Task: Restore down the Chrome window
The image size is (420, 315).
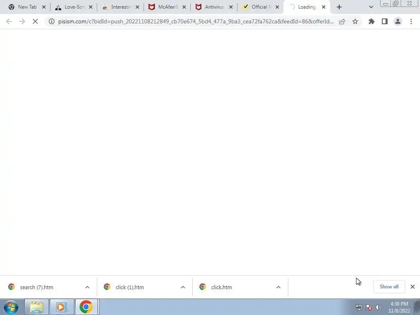Action: pos(396,4)
